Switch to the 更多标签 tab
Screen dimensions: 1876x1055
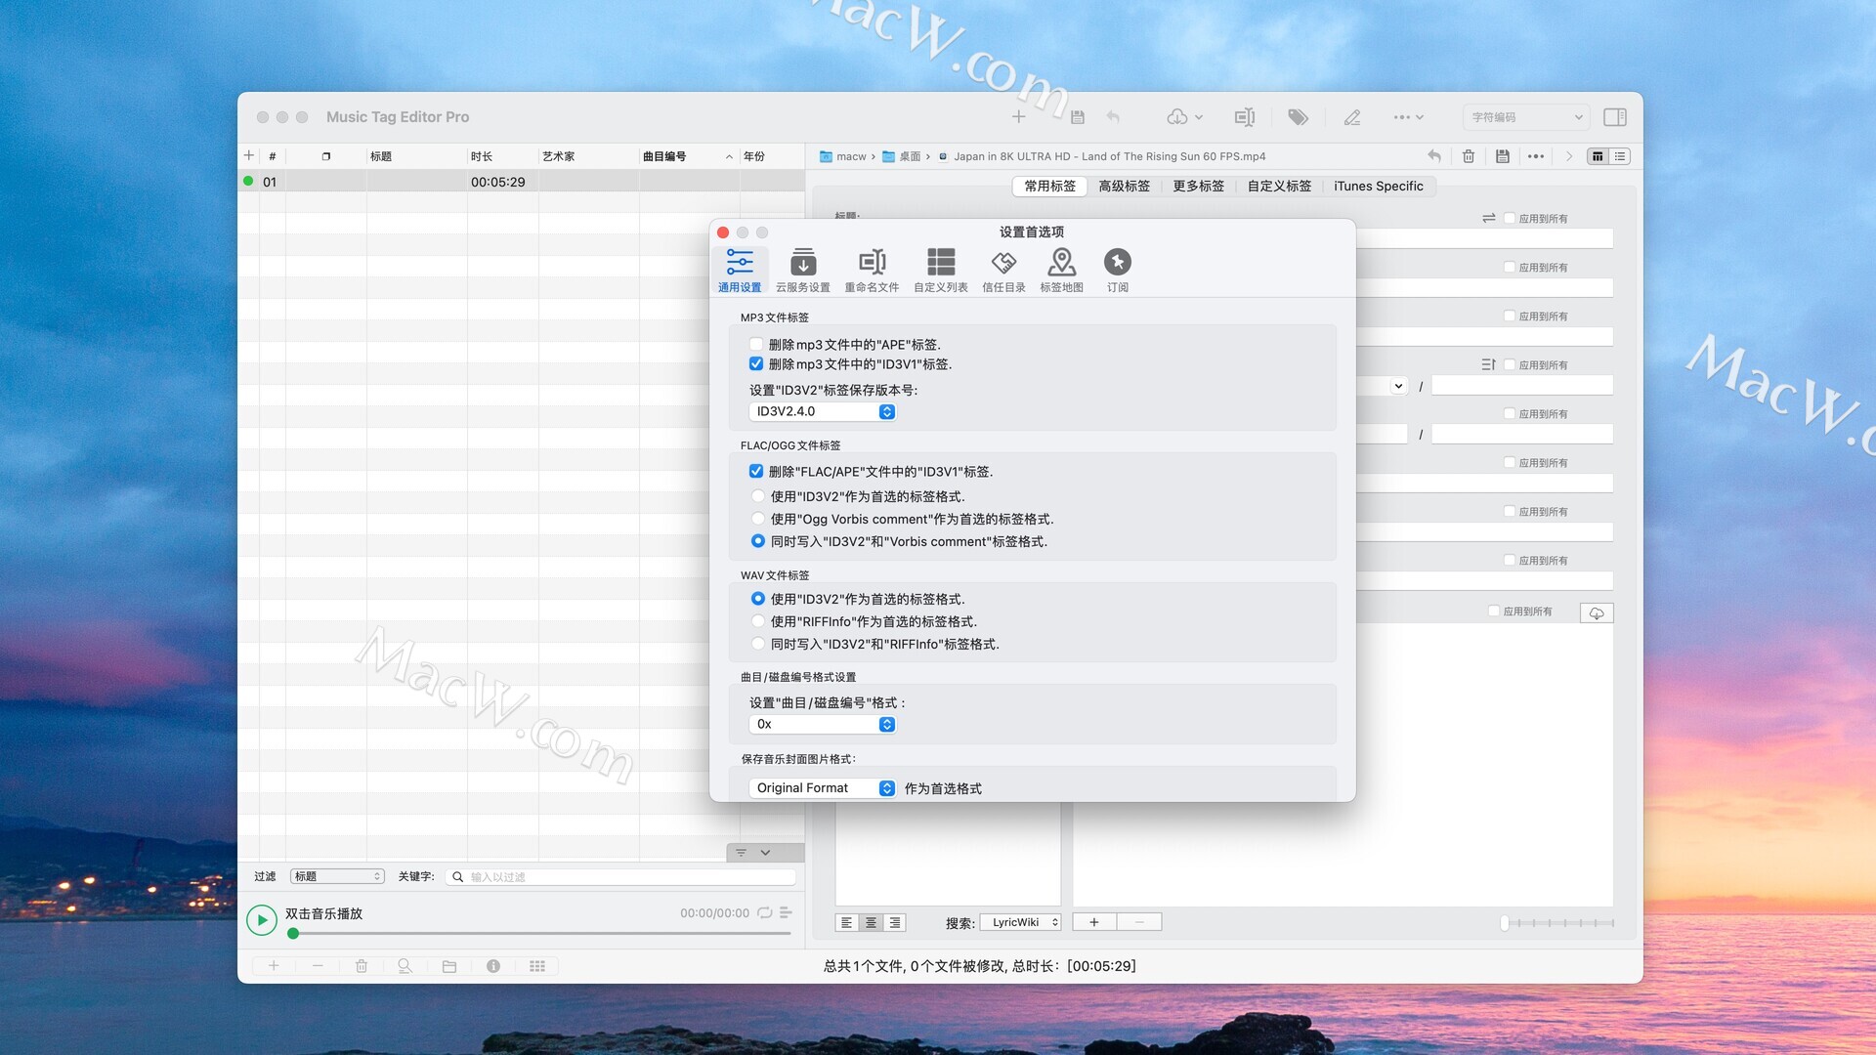(1198, 186)
